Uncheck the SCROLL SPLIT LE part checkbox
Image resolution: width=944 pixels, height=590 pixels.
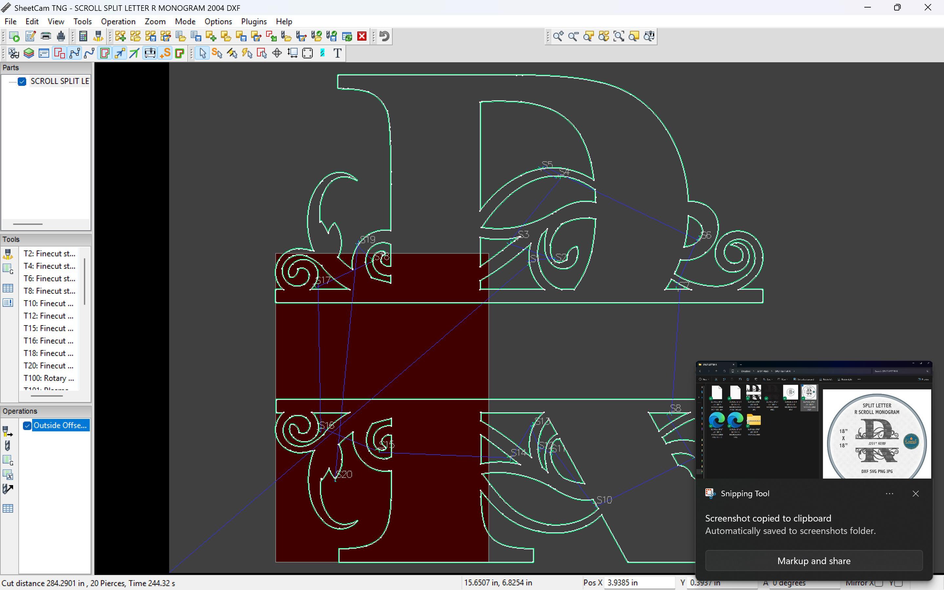(22, 81)
